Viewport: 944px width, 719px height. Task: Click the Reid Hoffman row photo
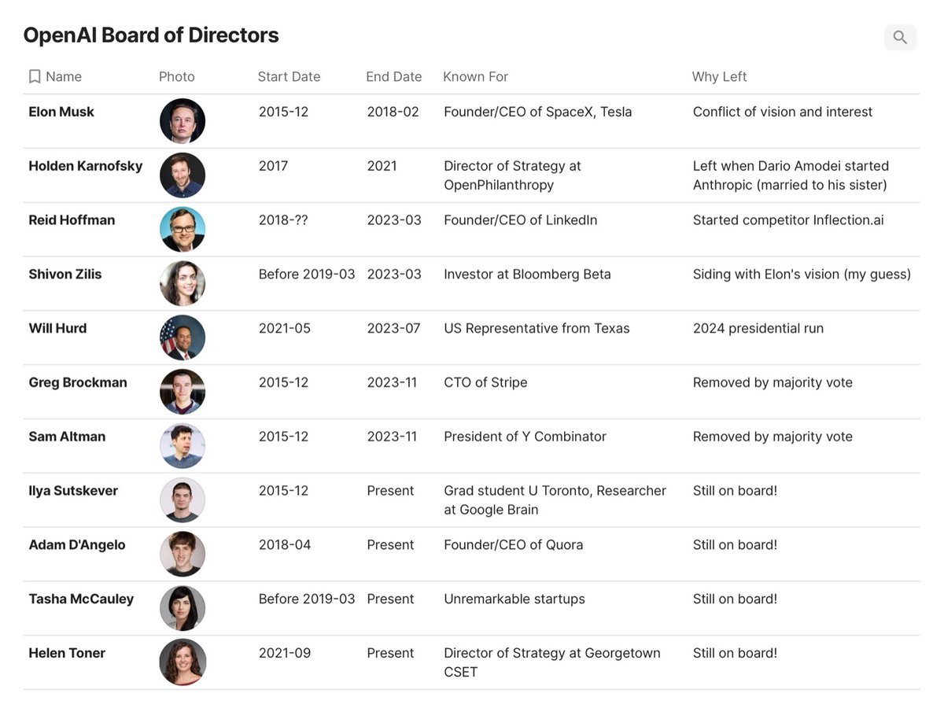pyautogui.click(x=183, y=229)
